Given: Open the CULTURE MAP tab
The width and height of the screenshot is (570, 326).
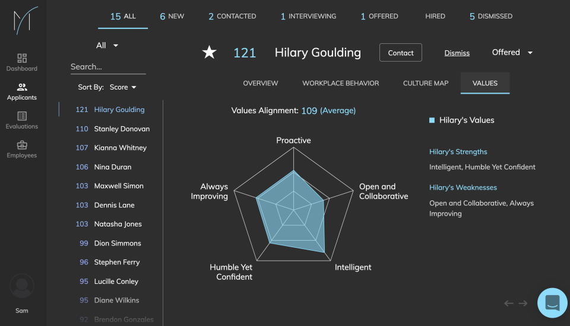Looking at the screenshot, I should (x=426, y=83).
